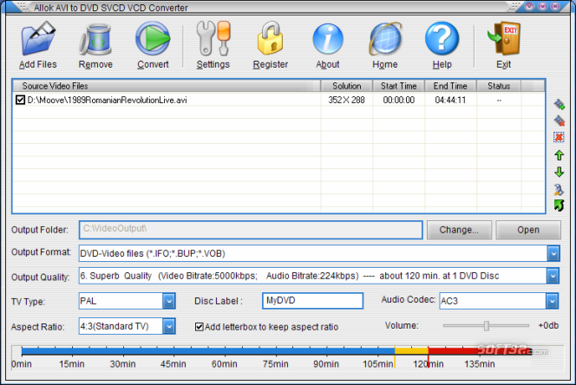Uncheck the 1989RomanianRevolutionLive.avi file checkbox

[20, 100]
